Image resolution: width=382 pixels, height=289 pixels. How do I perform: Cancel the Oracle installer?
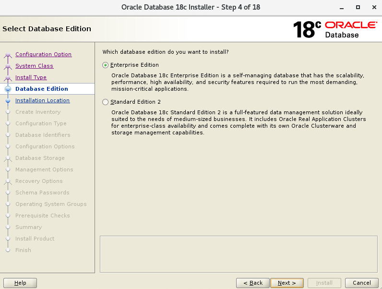coord(362,283)
